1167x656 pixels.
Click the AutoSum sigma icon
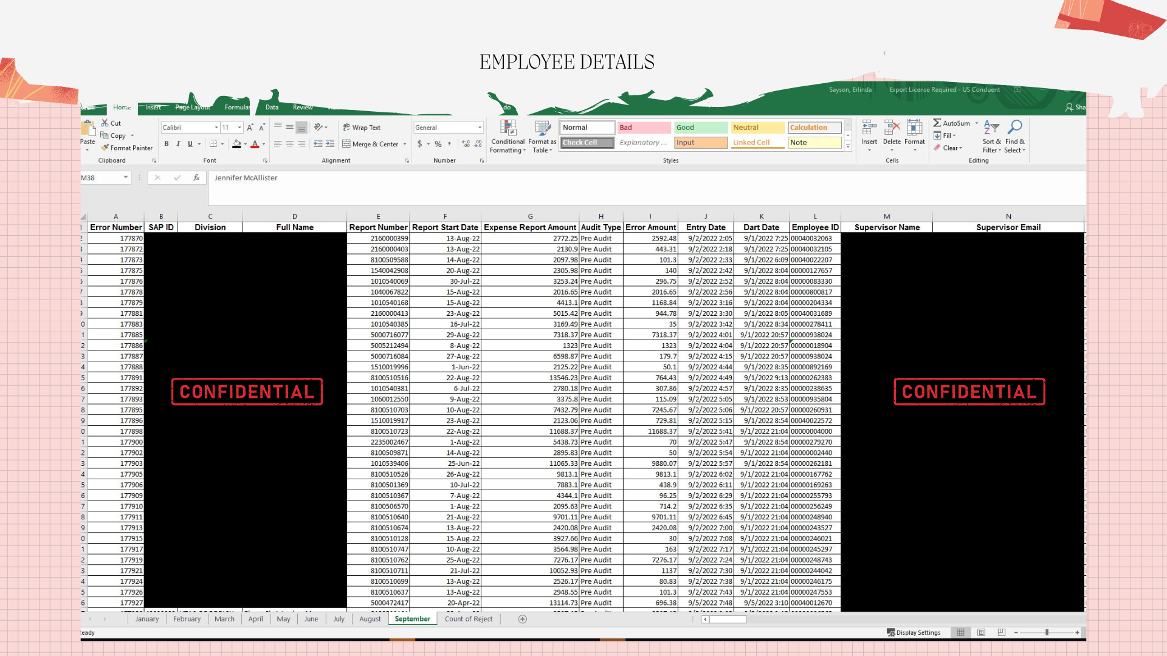coord(937,123)
